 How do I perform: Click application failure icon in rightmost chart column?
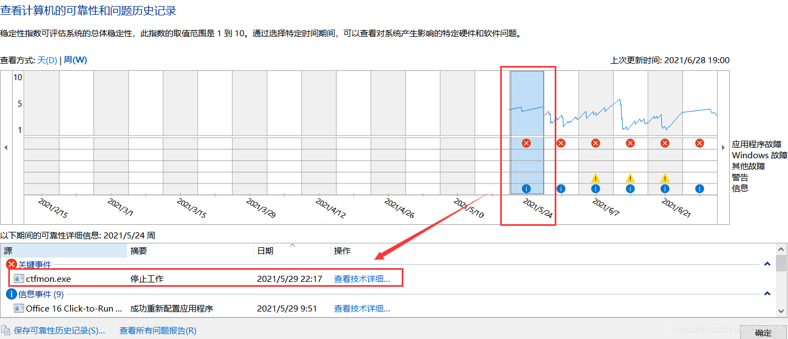pyautogui.click(x=699, y=143)
